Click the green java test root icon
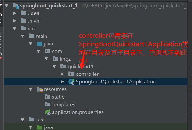192x130 pixels. tap(39, 127)
